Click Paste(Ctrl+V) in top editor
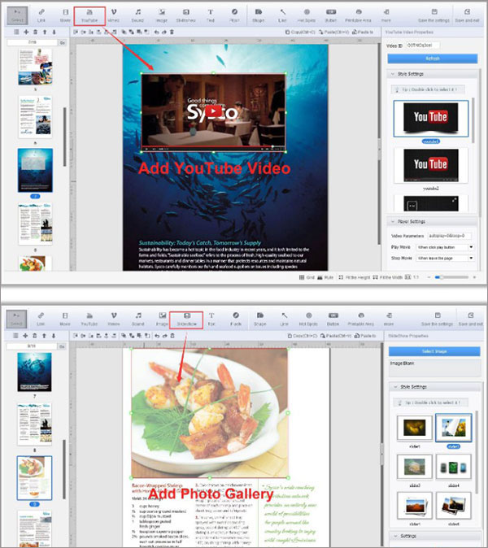Screen dimensions: 488x548 (x=333, y=32)
